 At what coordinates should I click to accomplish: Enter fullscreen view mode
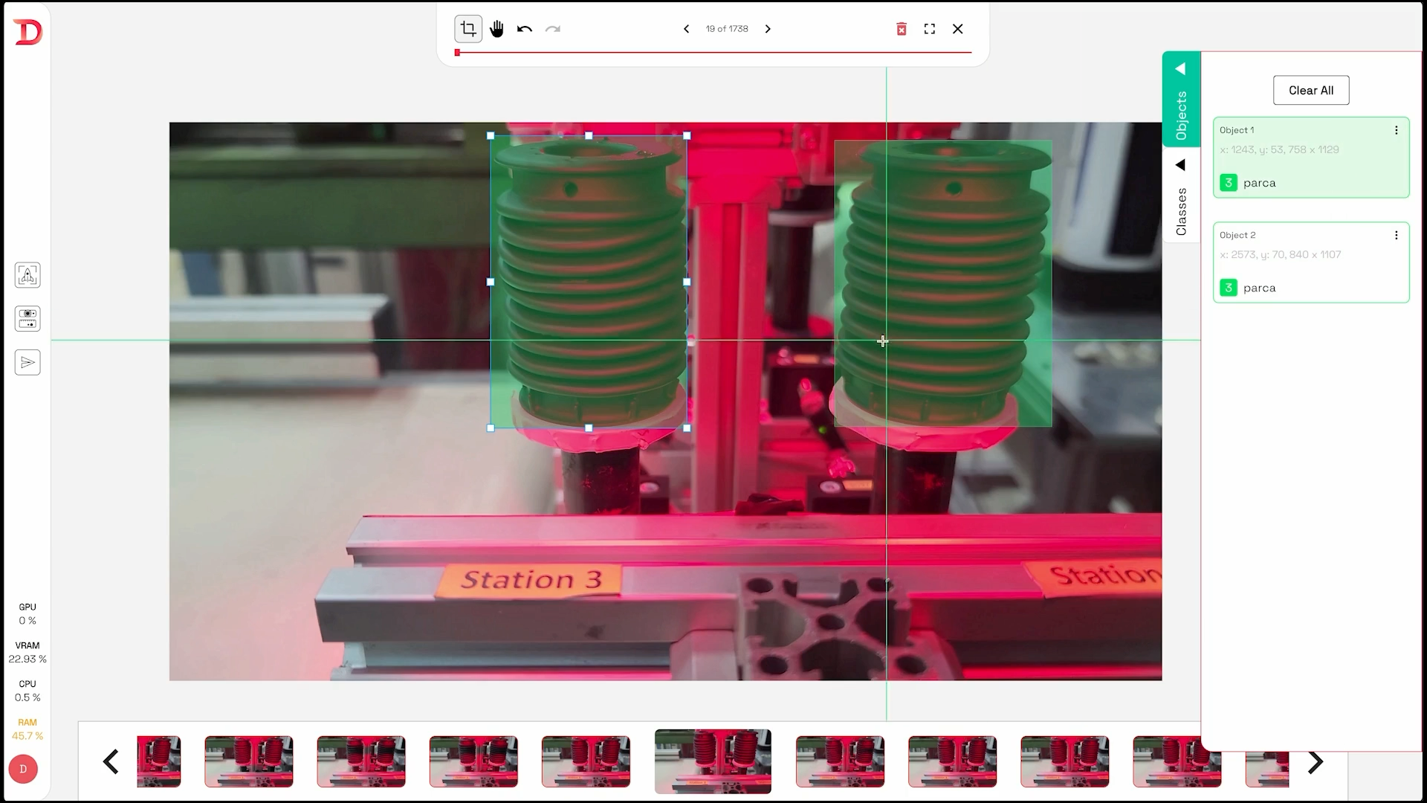[x=930, y=29]
